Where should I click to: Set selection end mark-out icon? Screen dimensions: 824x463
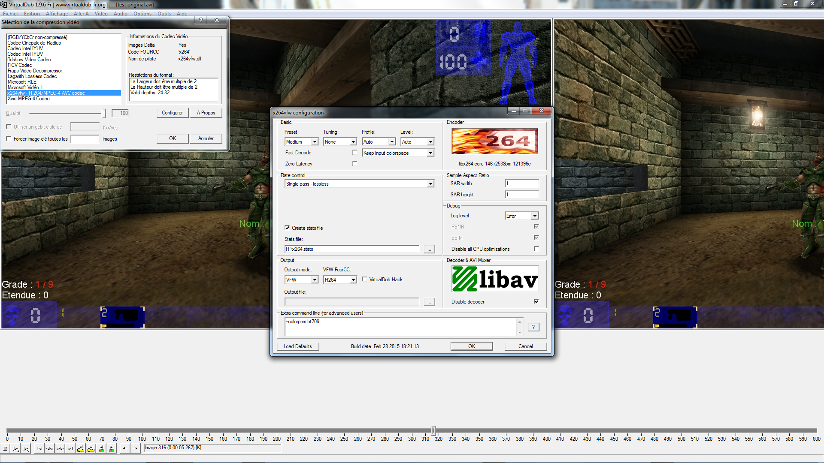point(135,448)
